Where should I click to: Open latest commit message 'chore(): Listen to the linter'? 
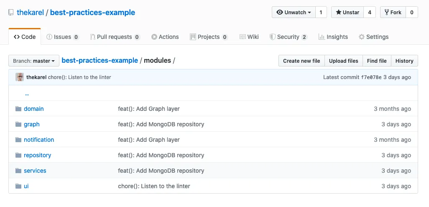click(x=79, y=77)
